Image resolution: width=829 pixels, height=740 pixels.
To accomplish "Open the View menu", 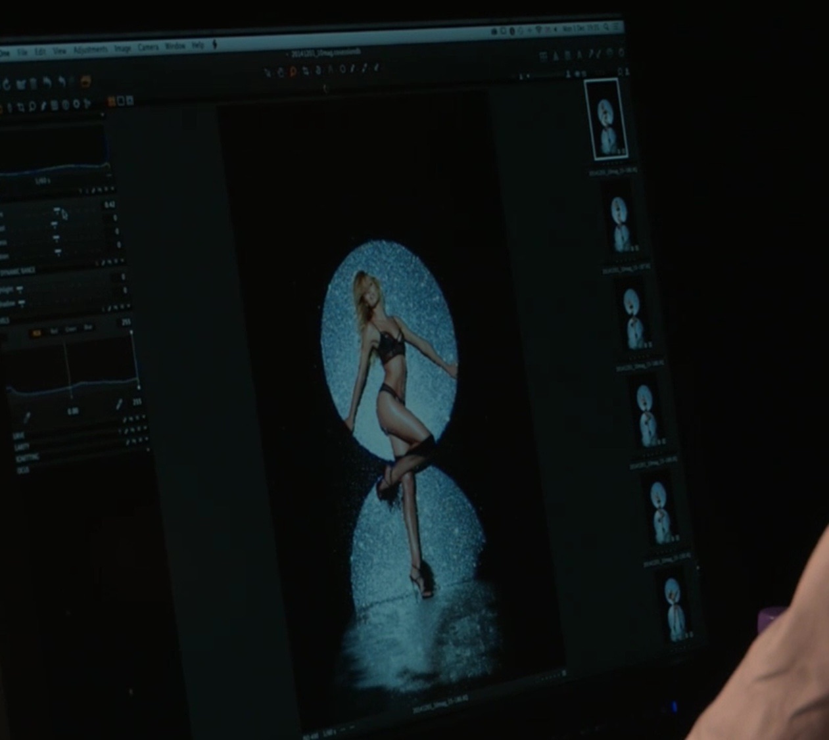I will pyautogui.click(x=60, y=51).
